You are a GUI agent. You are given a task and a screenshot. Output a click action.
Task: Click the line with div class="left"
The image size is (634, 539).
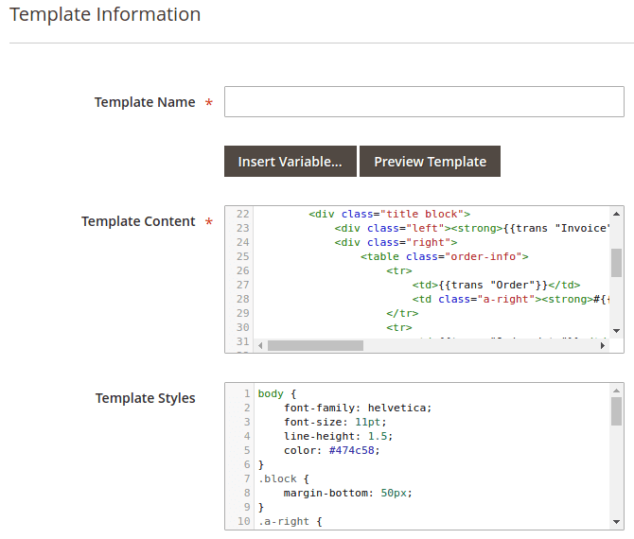(472, 228)
